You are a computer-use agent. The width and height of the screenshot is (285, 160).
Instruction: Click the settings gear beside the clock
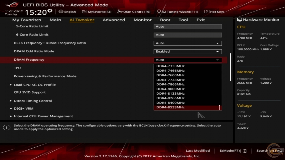coord(50,11)
